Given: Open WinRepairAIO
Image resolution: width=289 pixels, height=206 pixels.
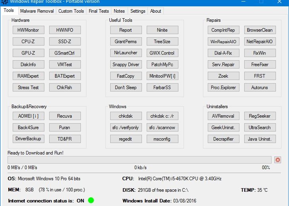Looking at the screenshot, I should click(223, 42).
